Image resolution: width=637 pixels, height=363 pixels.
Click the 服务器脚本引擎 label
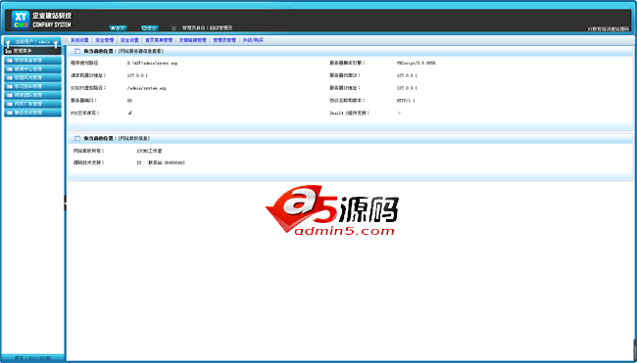347,64
